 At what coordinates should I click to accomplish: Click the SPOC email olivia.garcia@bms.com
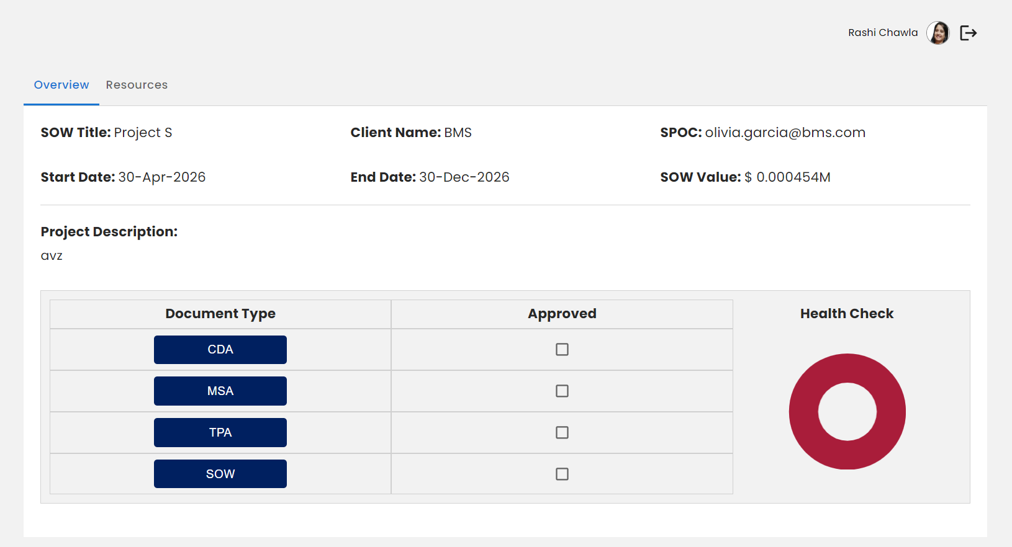pyautogui.click(x=785, y=133)
